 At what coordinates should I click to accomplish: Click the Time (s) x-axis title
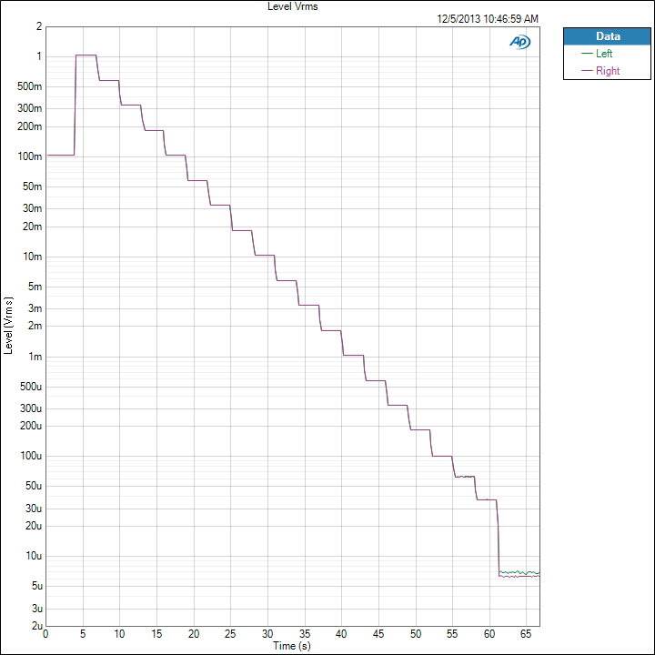[292, 645]
